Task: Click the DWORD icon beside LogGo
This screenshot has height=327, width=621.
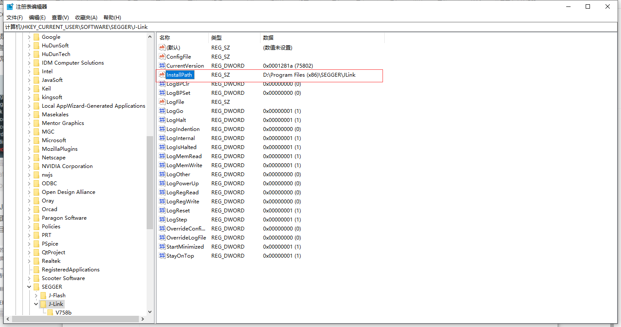Action: pos(162,111)
